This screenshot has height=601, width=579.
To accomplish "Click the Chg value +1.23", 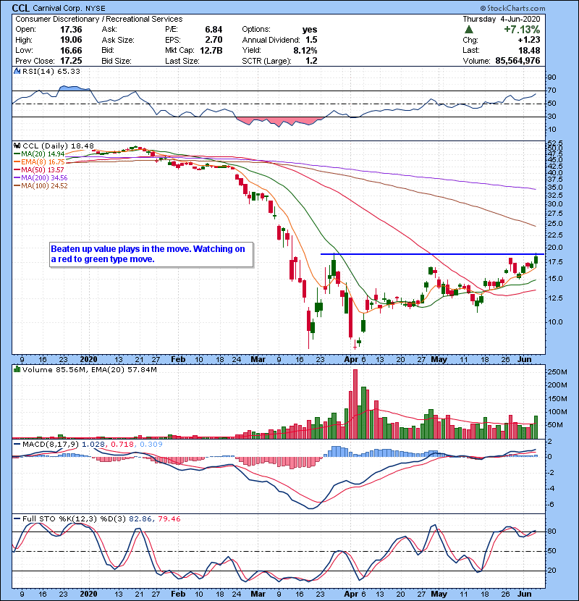I will [x=529, y=40].
